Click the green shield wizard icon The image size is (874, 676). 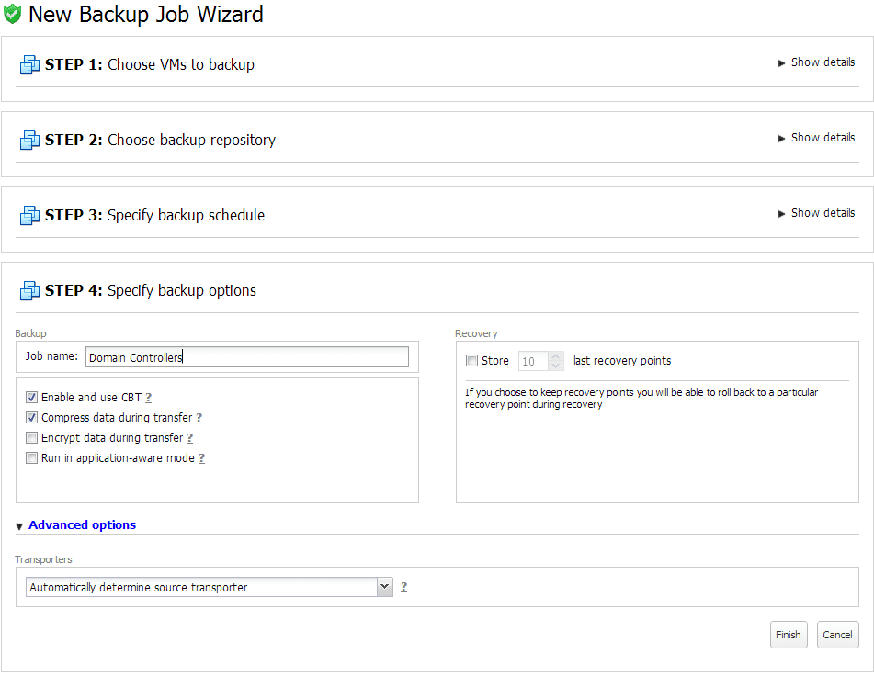[x=12, y=14]
